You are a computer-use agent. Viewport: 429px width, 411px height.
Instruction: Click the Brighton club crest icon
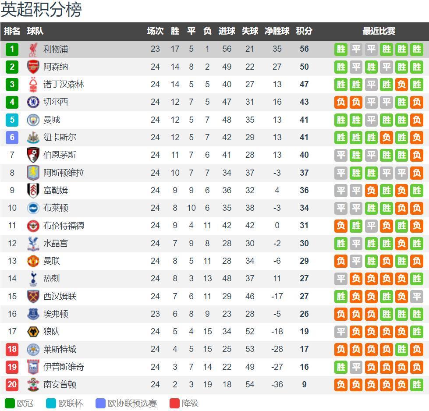pos(33,208)
